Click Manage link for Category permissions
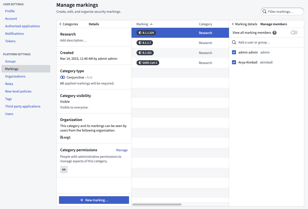This screenshot has width=308, height=209. click(x=122, y=150)
